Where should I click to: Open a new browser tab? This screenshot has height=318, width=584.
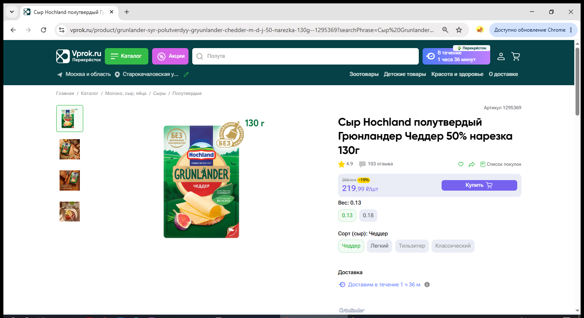coord(127,12)
